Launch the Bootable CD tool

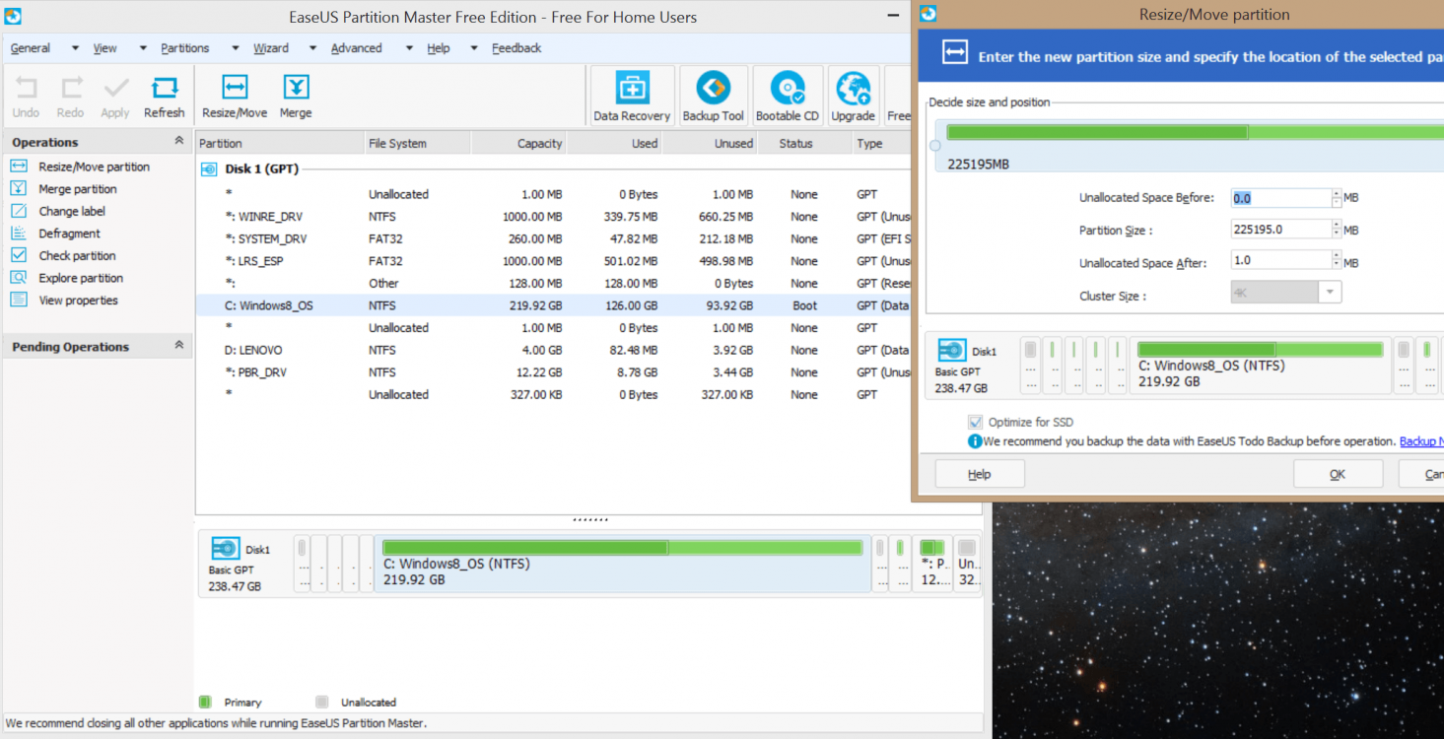(788, 97)
